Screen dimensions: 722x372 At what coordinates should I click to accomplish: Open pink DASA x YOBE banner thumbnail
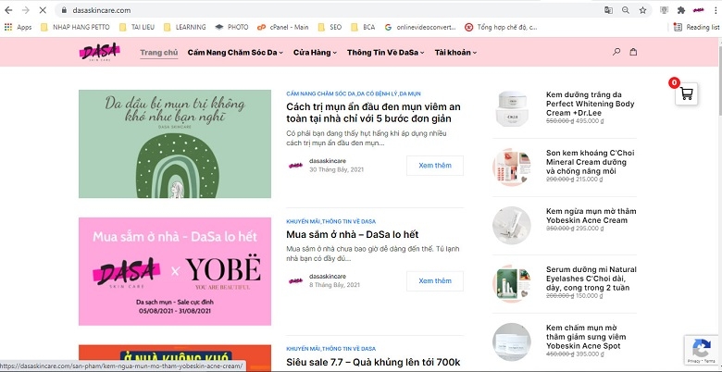(x=175, y=271)
